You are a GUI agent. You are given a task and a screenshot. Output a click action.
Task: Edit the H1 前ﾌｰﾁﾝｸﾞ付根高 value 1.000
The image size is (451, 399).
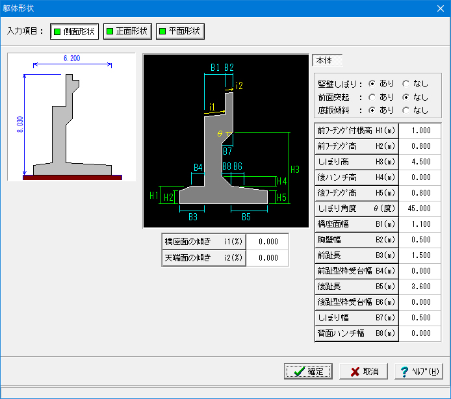pos(420,131)
